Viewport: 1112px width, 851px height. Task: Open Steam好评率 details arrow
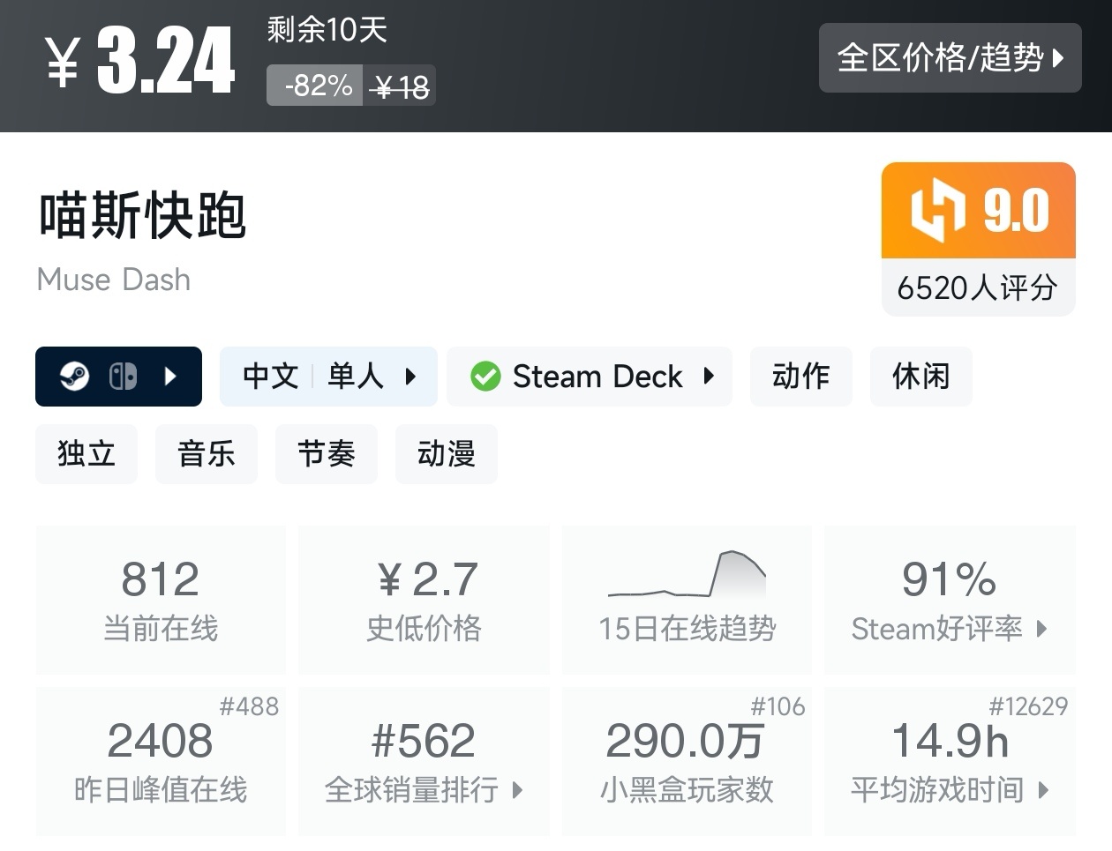pyautogui.click(x=1042, y=629)
